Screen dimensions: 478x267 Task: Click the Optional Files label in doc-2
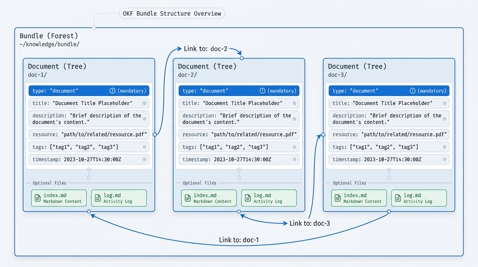point(199,183)
